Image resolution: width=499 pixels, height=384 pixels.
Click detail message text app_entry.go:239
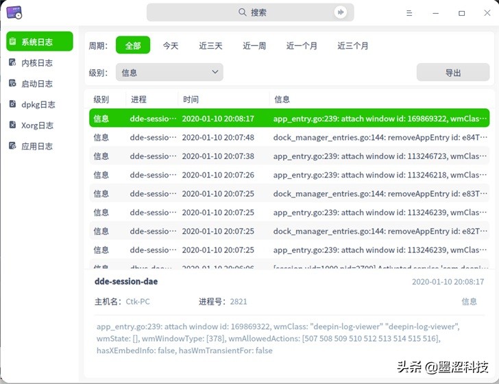click(x=278, y=339)
